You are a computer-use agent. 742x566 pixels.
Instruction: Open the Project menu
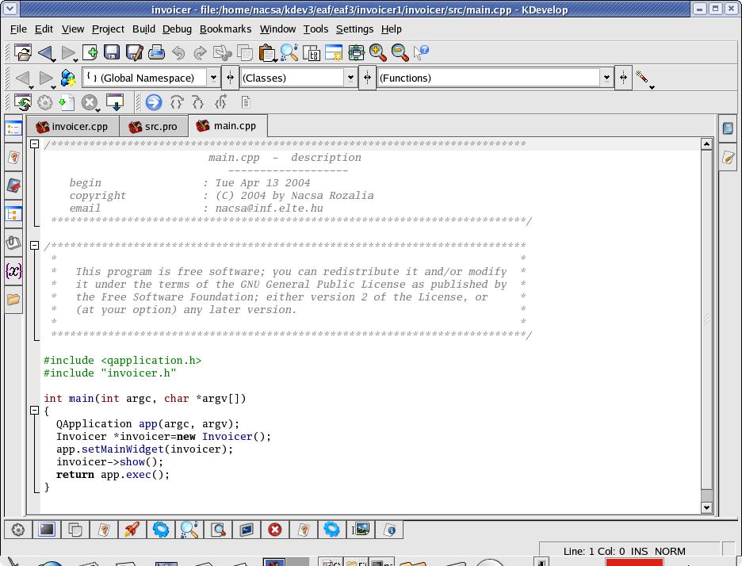[108, 29]
